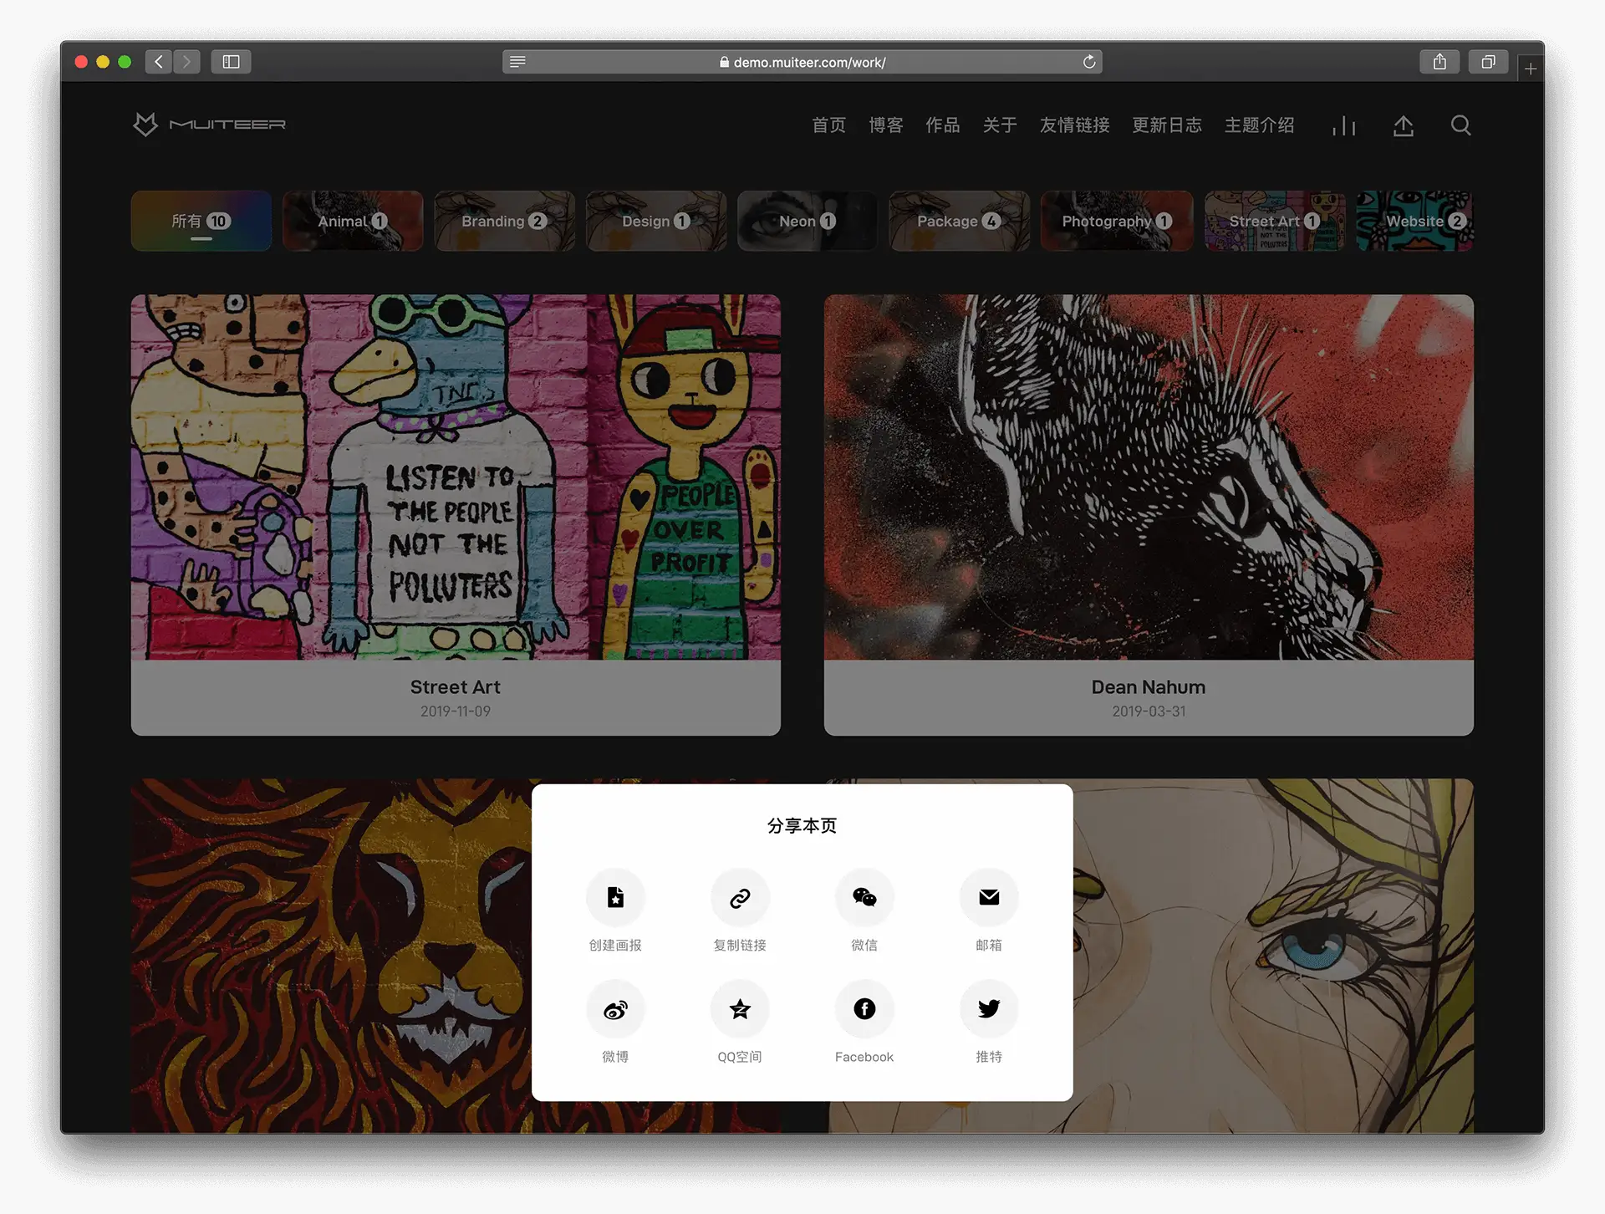The image size is (1605, 1214).
Task: Open the 首页 navigation item
Action: pyautogui.click(x=829, y=125)
